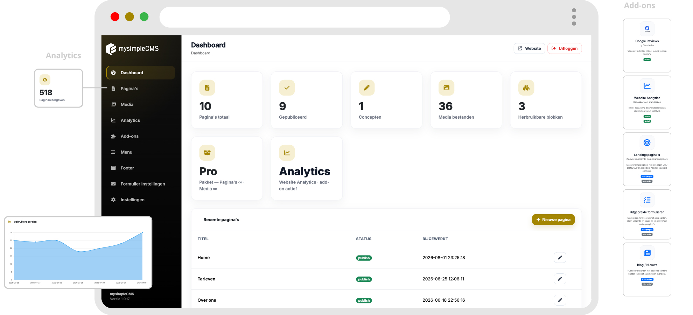Click the gear icon beside Instellingen
Viewport: 693px width, 315px height.
tap(113, 200)
